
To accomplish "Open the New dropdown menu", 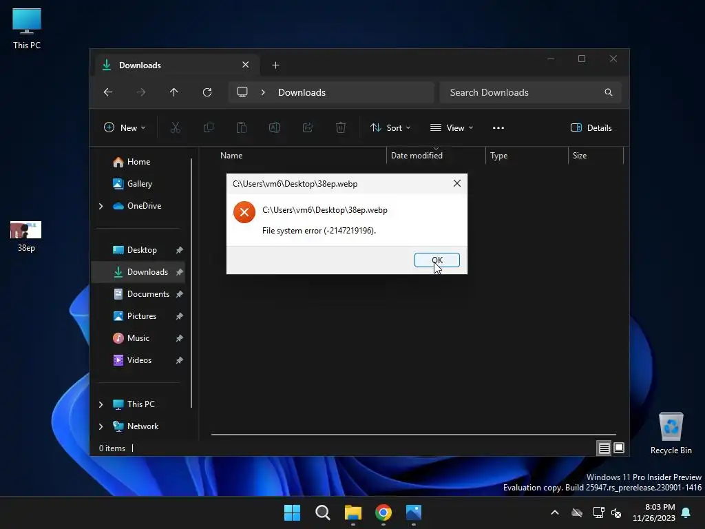I will (x=125, y=127).
